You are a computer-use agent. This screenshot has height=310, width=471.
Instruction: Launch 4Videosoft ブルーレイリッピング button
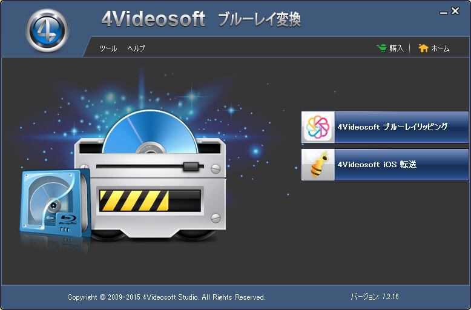coord(401,127)
